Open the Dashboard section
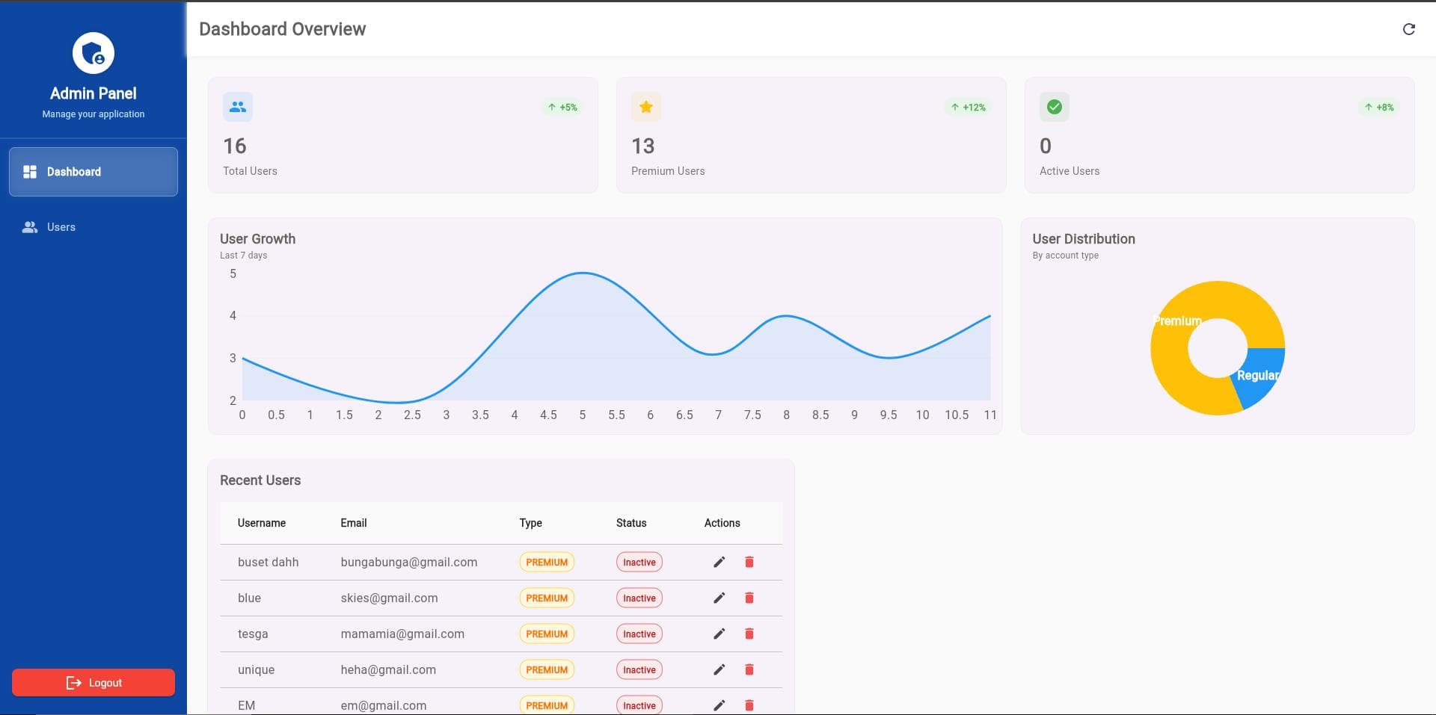Image resolution: width=1436 pixels, height=715 pixels. [74, 171]
